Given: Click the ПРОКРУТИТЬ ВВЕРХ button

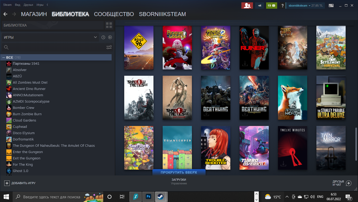Looking at the screenshot, I should pyautogui.click(x=179, y=172).
